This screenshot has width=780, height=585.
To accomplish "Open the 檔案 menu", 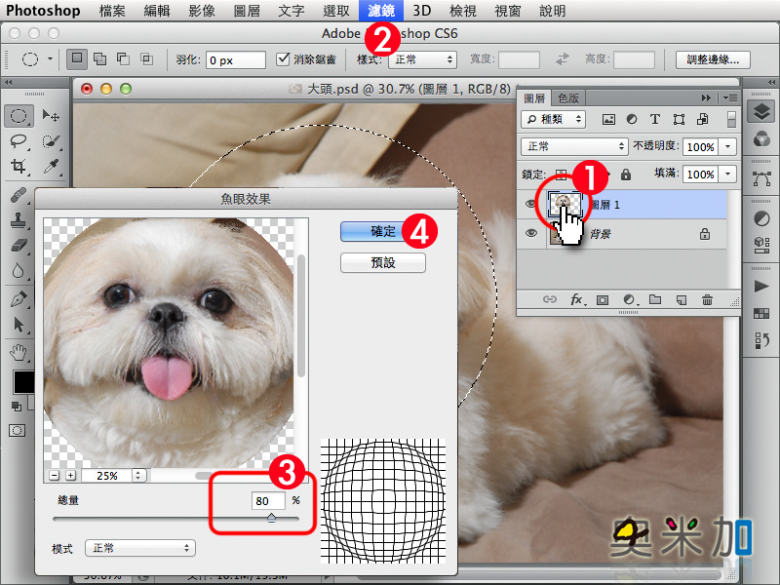I will click(x=112, y=11).
